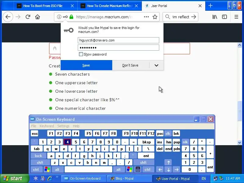Screen dimensions: 244x183
Task: Select On-Screen Keyboard taskbar button
Action: 83,178
